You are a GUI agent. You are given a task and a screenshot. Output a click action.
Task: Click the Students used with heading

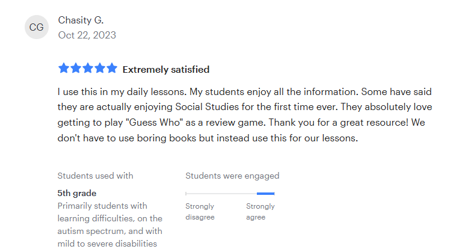tap(95, 176)
